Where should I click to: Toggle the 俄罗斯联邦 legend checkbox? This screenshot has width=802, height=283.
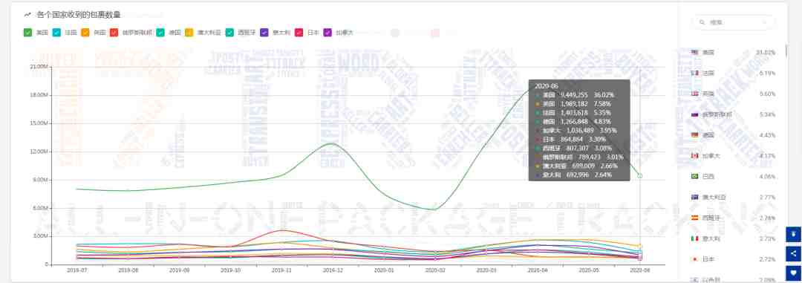(x=114, y=33)
